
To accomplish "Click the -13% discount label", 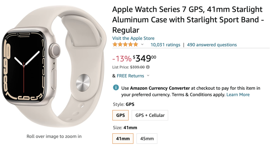I will coord(122,58).
